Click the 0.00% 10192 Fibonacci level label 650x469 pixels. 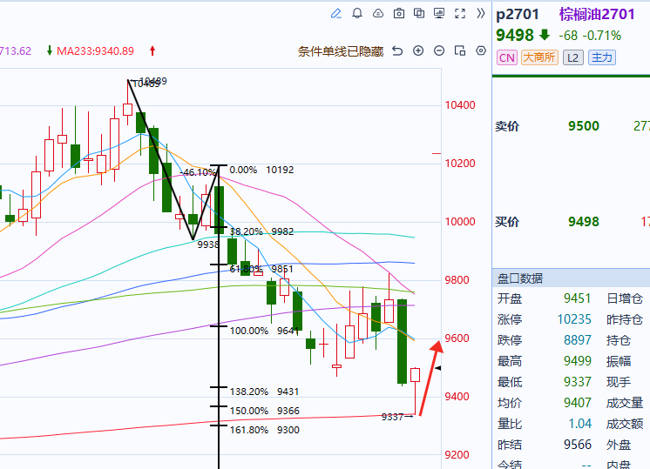(x=261, y=170)
